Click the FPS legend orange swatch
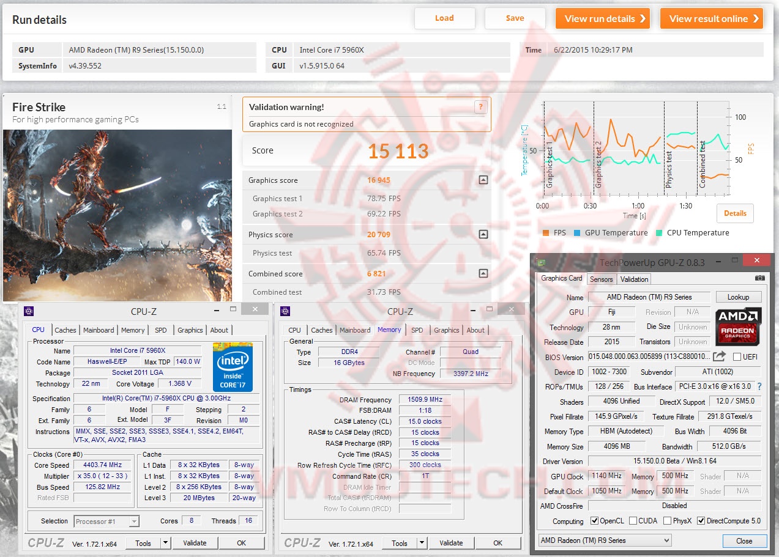779x557 pixels. (546, 233)
